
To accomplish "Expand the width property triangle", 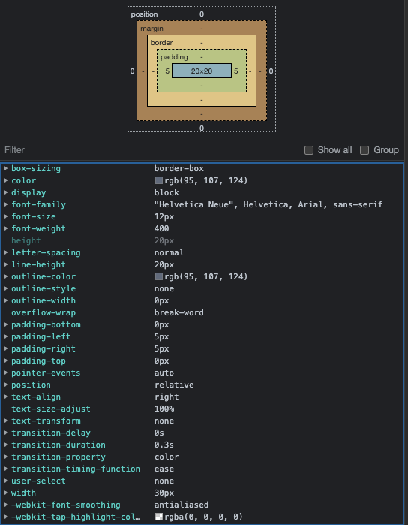I will pos(6,493).
